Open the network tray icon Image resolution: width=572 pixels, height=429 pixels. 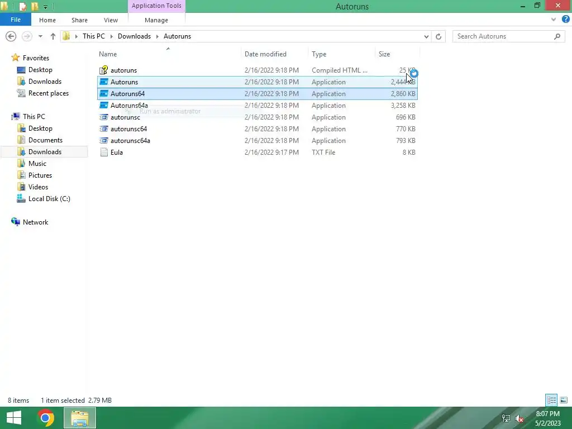point(506,418)
